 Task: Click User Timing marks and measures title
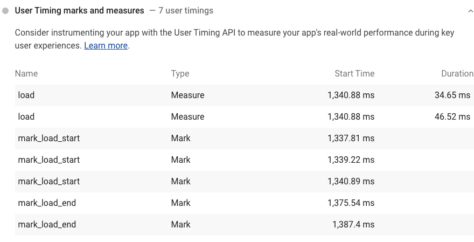79,10
